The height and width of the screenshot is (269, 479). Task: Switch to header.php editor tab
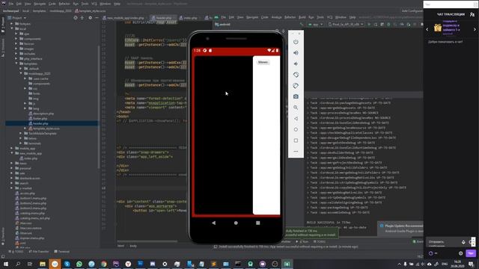pos(164,18)
